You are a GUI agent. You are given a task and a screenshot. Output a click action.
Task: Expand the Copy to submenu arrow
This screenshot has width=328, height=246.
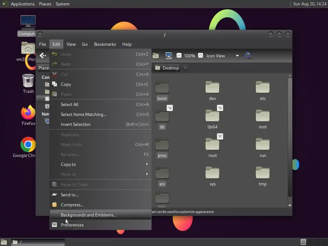(147, 164)
